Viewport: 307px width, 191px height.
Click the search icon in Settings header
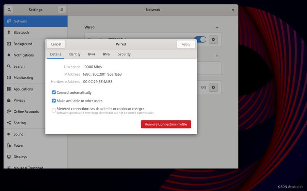9,10
